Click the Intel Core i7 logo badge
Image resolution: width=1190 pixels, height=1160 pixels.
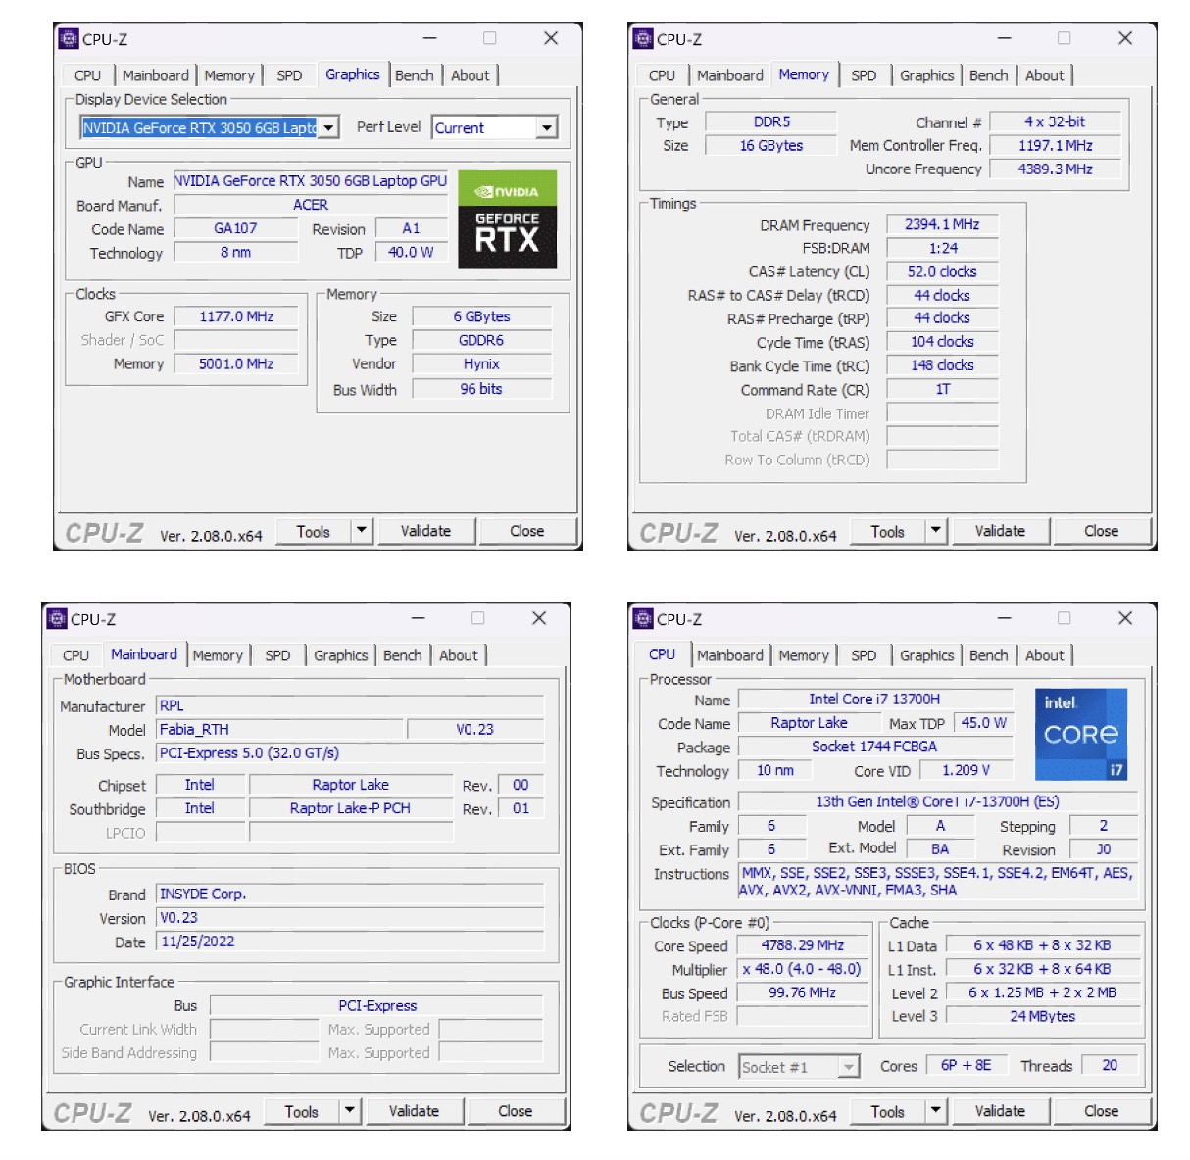[x=1081, y=734]
